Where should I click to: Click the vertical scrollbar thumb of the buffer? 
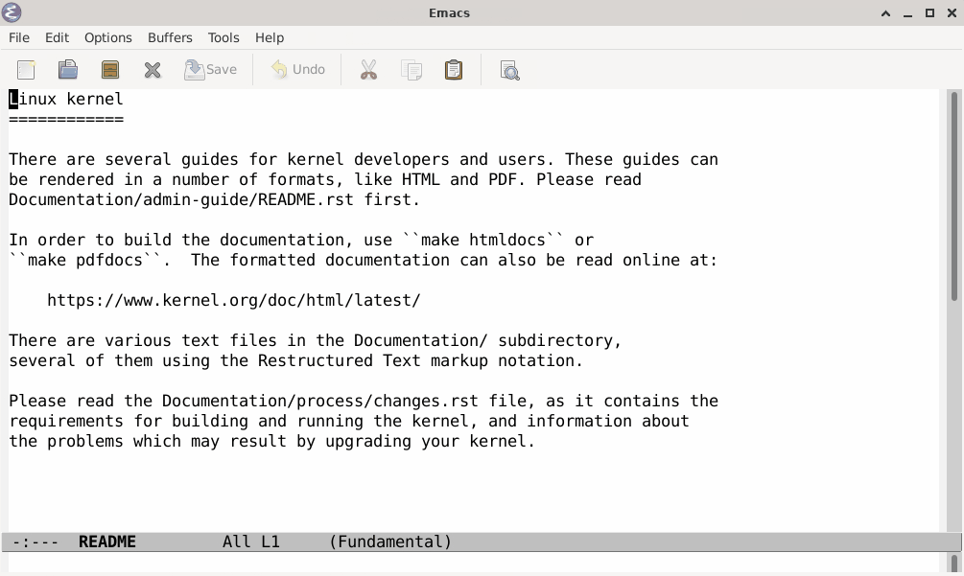point(954,196)
